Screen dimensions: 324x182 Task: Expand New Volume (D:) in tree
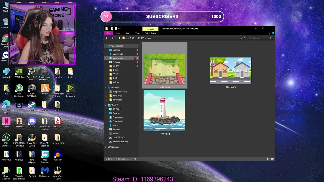(107, 142)
